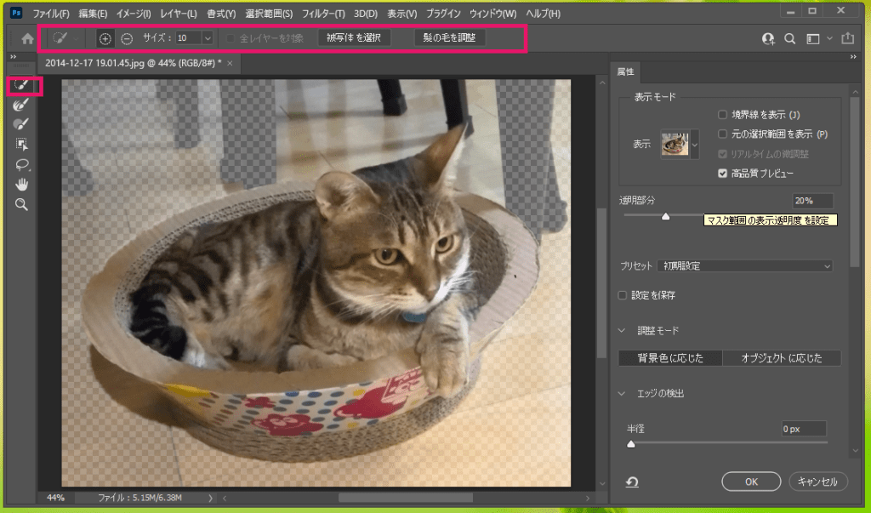Select the Lasso tool
Viewport: 871px width, 513px height.
click(x=21, y=164)
